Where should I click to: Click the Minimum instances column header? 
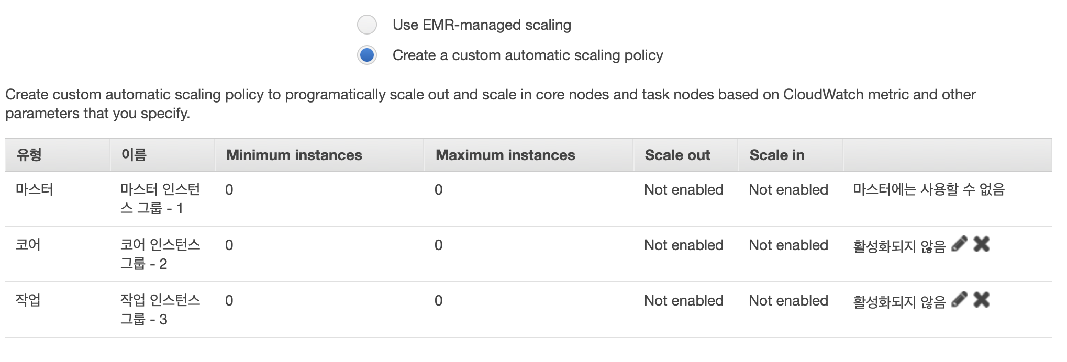tap(294, 155)
